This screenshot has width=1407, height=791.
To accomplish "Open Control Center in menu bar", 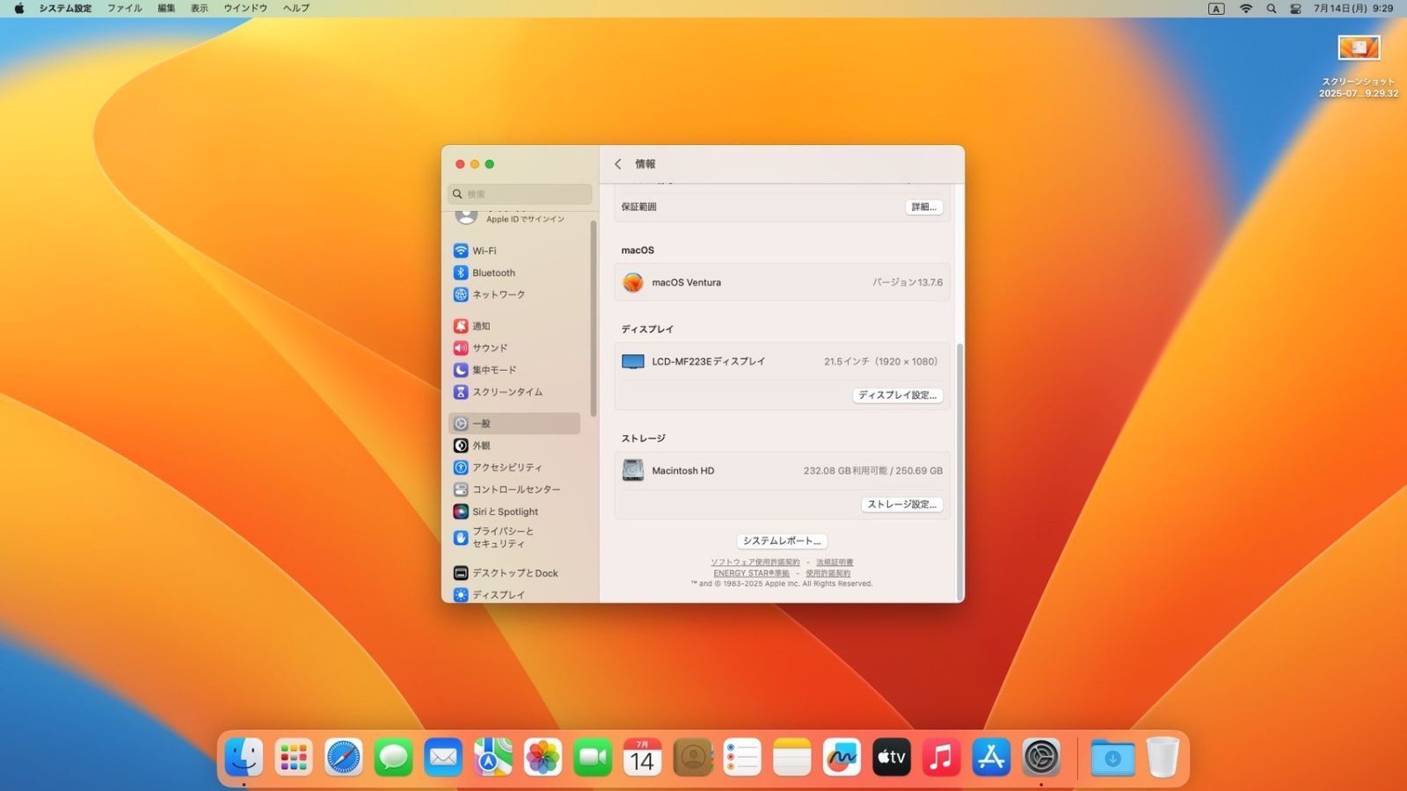I will pyautogui.click(x=1295, y=8).
